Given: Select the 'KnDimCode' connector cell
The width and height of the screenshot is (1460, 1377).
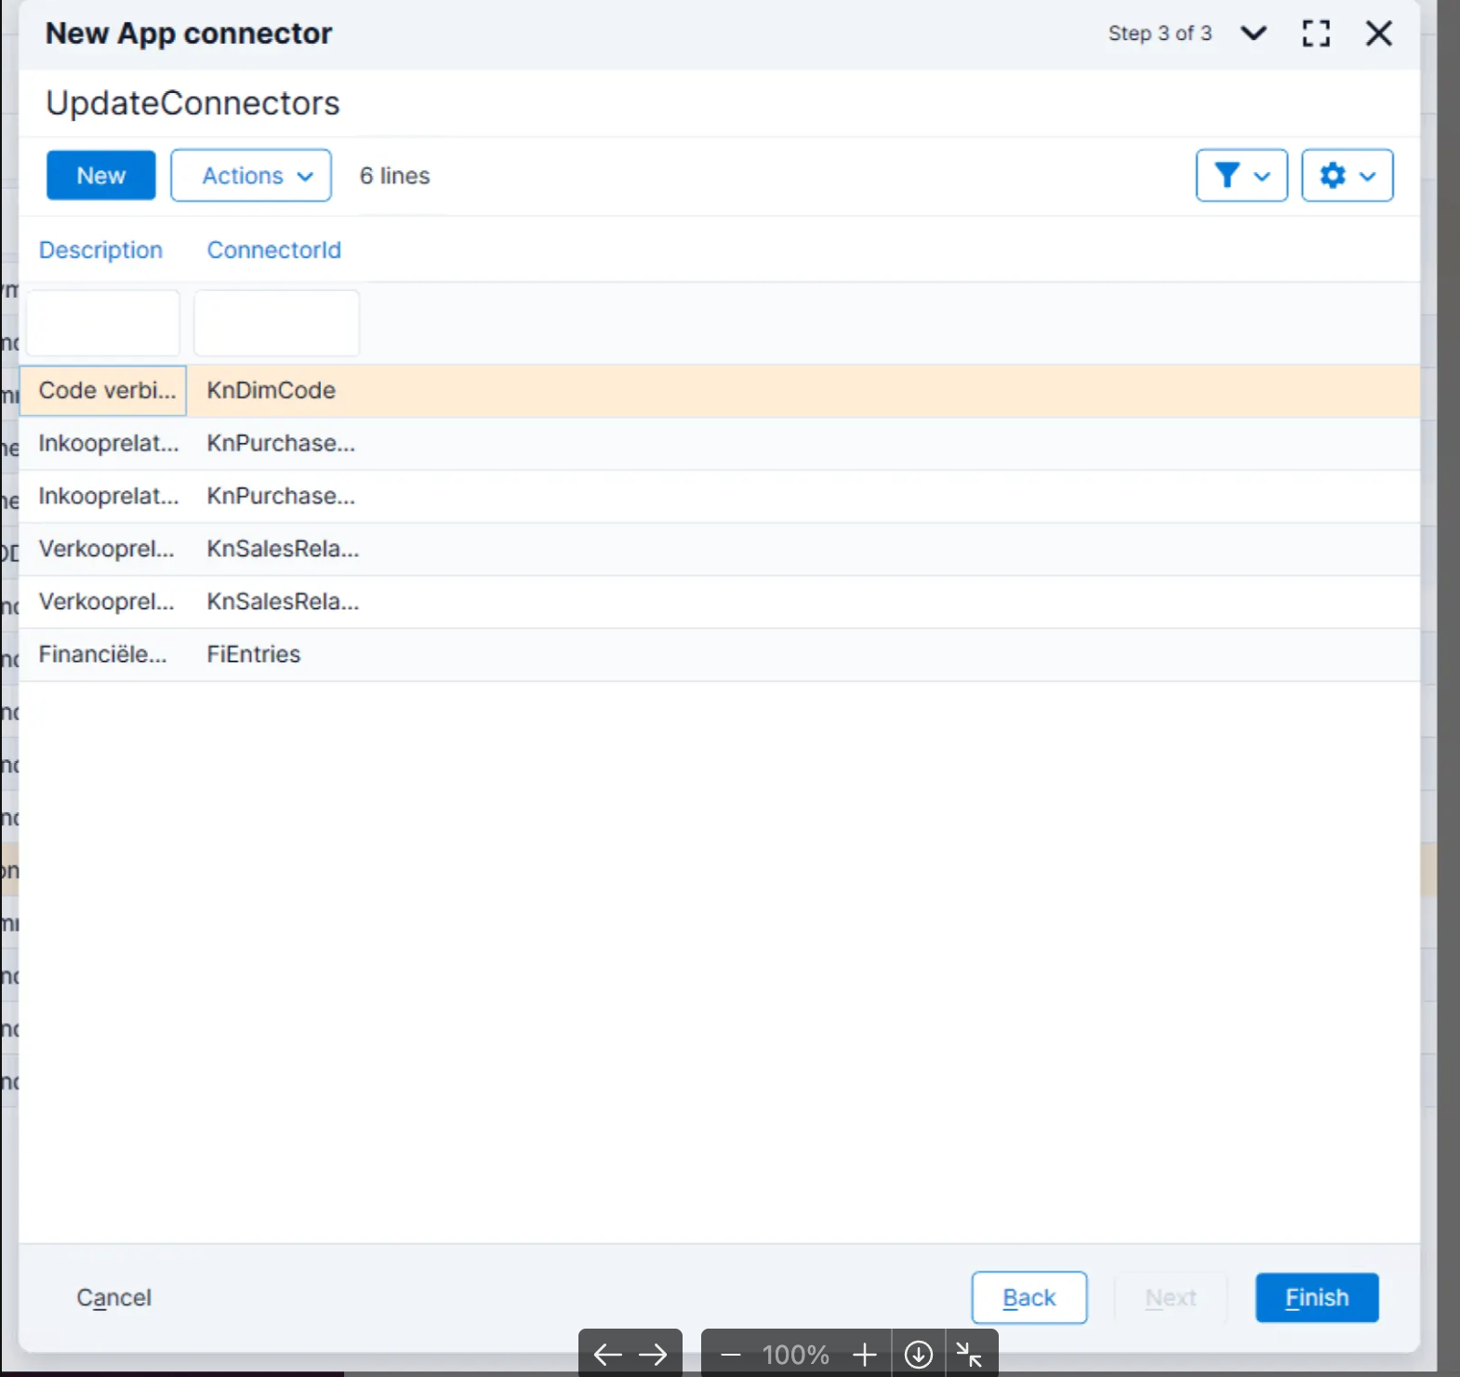Looking at the screenshot, I should [272, 391].
